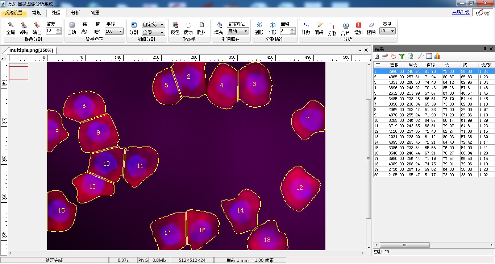Select result row with area 4065.00
Viewport: 495px width, 264px height.
click(434, 77)
